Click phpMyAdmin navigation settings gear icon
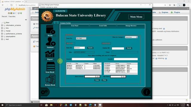The width and height of the screenshot is (191, 107). (x=19, y=13)
